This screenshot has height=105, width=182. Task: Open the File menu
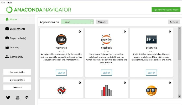[3, 2]
